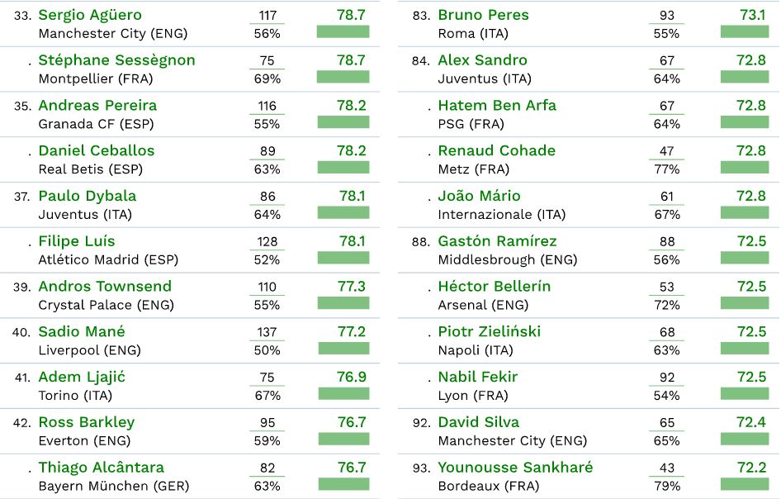This screenshot has height=499, width=781.
Task: Open Stéphane Sessègnon player link
Action: pyautogui.click(x=117, y=60)
